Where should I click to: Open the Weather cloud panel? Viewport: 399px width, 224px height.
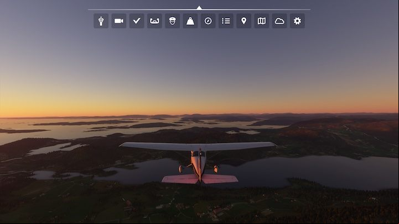tap(279, 21)
